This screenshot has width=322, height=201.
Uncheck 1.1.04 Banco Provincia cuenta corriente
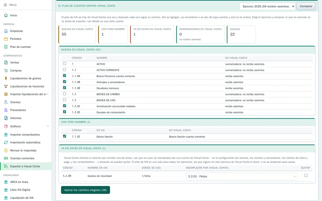[64, 76]
